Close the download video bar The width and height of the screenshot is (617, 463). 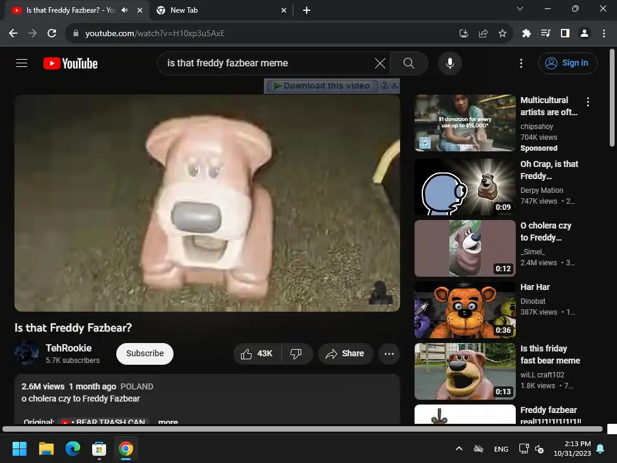point(395,84)
